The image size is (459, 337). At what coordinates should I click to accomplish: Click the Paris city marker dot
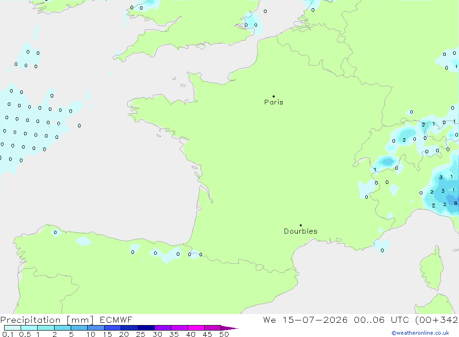[274, 96]
